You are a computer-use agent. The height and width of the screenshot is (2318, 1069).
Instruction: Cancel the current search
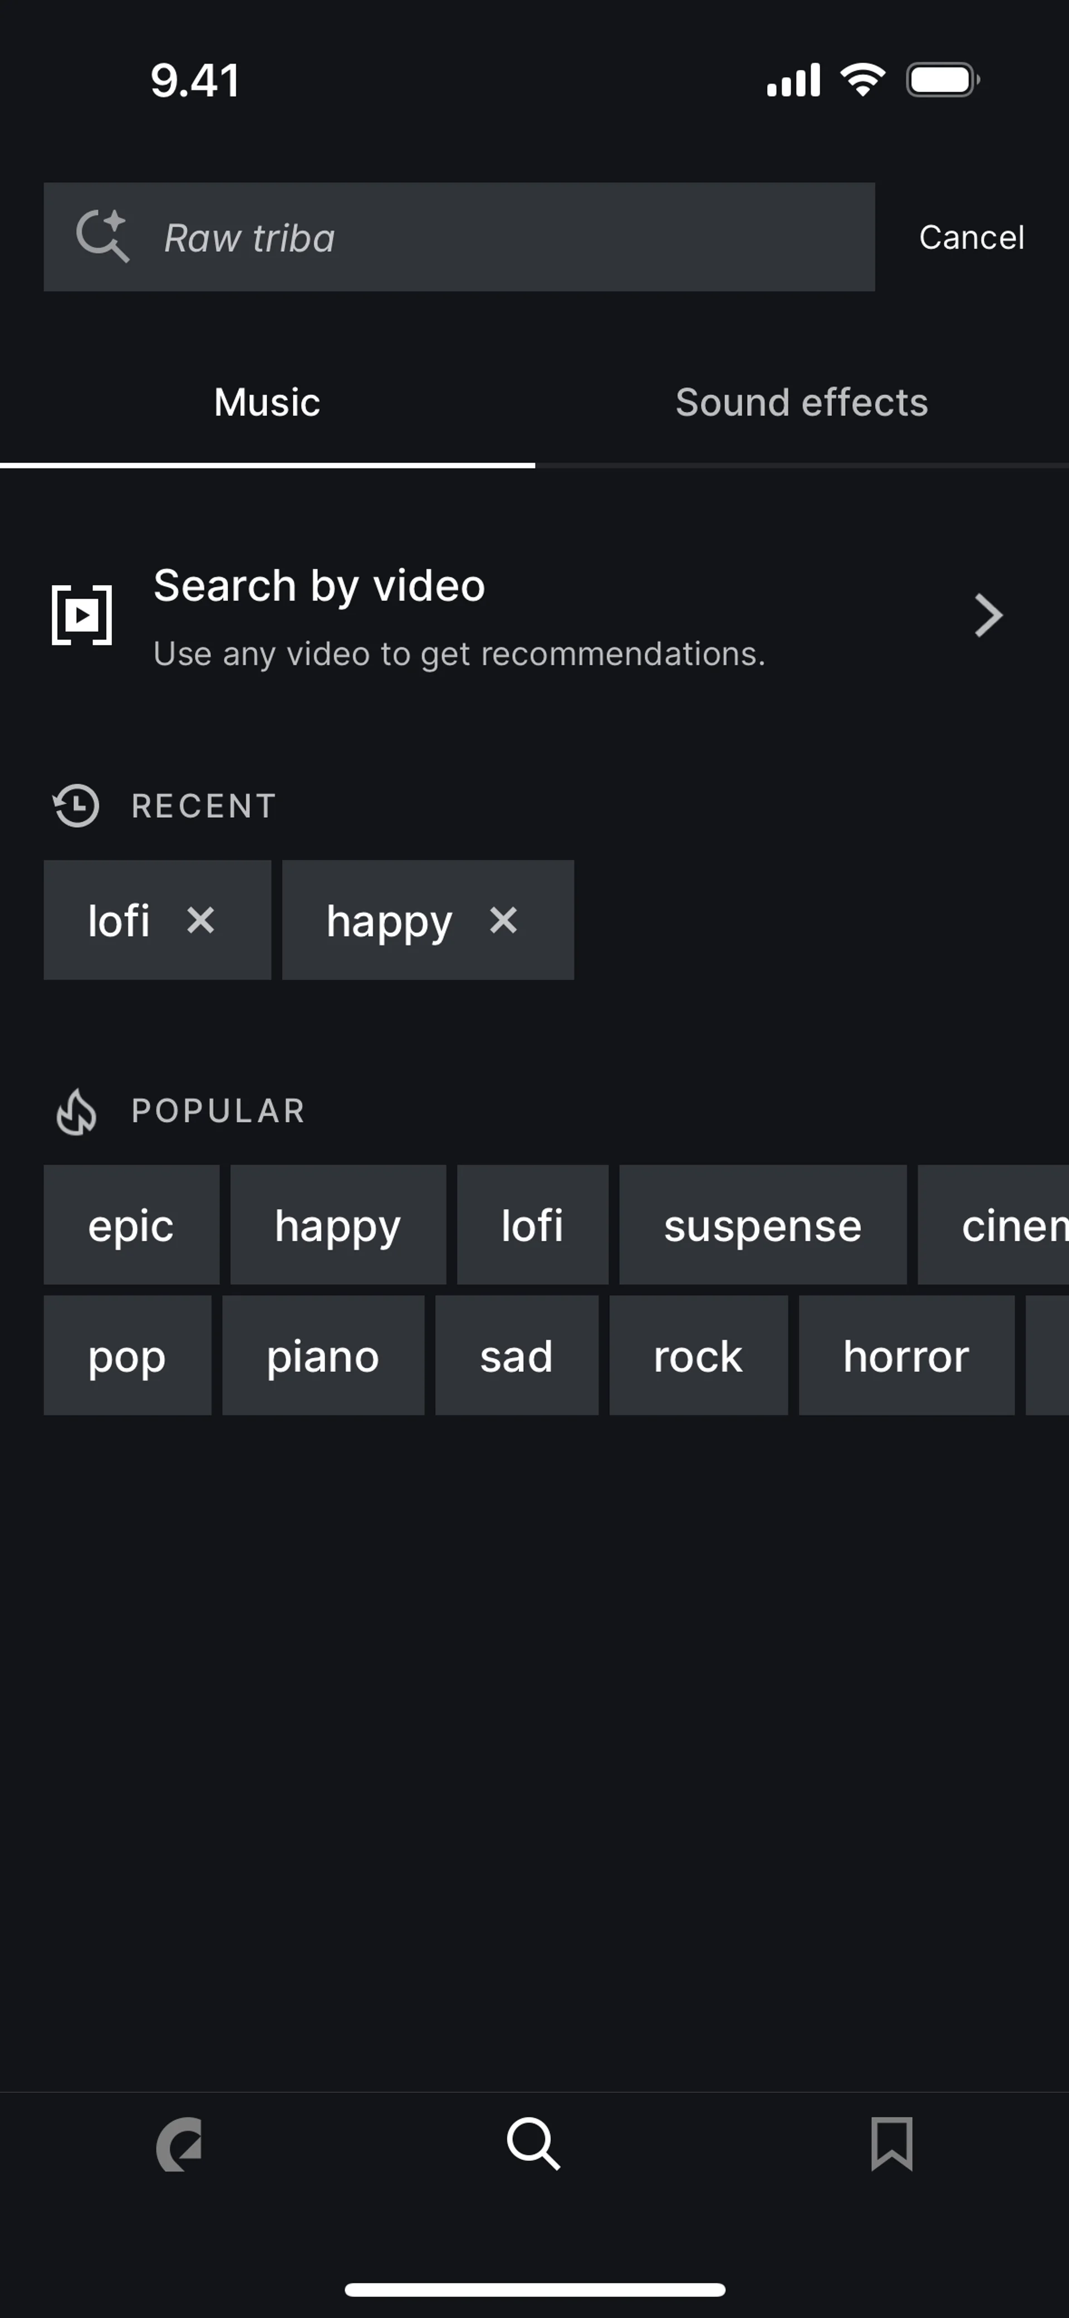pyautogui.click(x=971, y=238)
